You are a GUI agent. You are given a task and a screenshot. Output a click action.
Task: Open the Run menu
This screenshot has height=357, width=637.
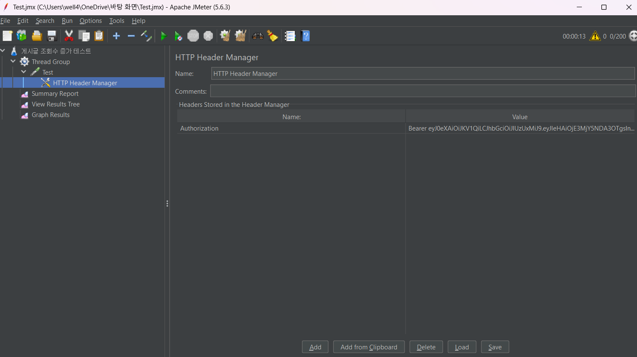[x=67, y=21]
